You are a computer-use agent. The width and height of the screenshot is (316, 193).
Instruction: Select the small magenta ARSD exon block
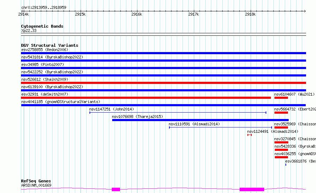[116, 189]
